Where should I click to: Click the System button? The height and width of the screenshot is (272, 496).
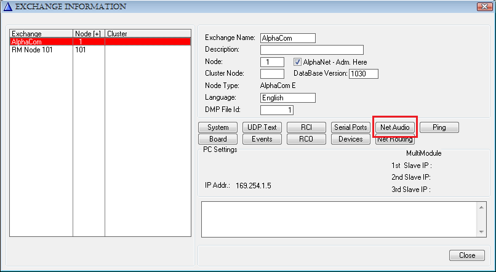coord(218,127)
